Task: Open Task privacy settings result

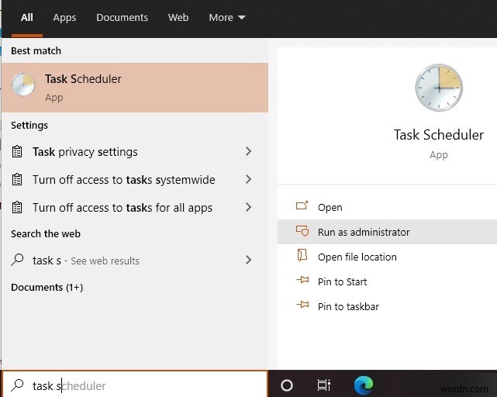Action: [x=135, y=152]
